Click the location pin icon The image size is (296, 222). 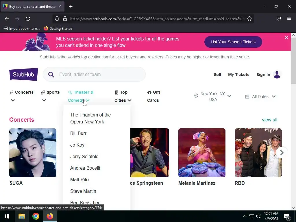point(196,96)
